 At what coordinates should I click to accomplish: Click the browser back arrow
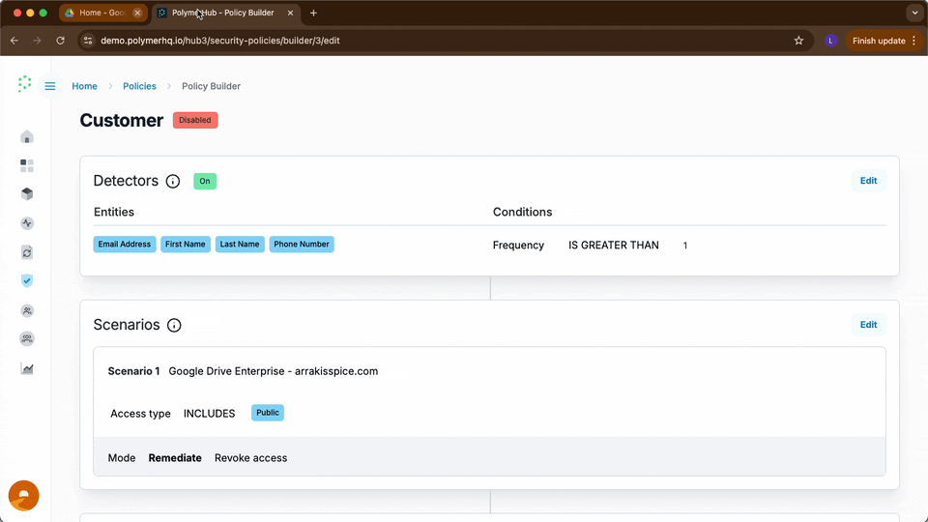(x=14, y=41)
